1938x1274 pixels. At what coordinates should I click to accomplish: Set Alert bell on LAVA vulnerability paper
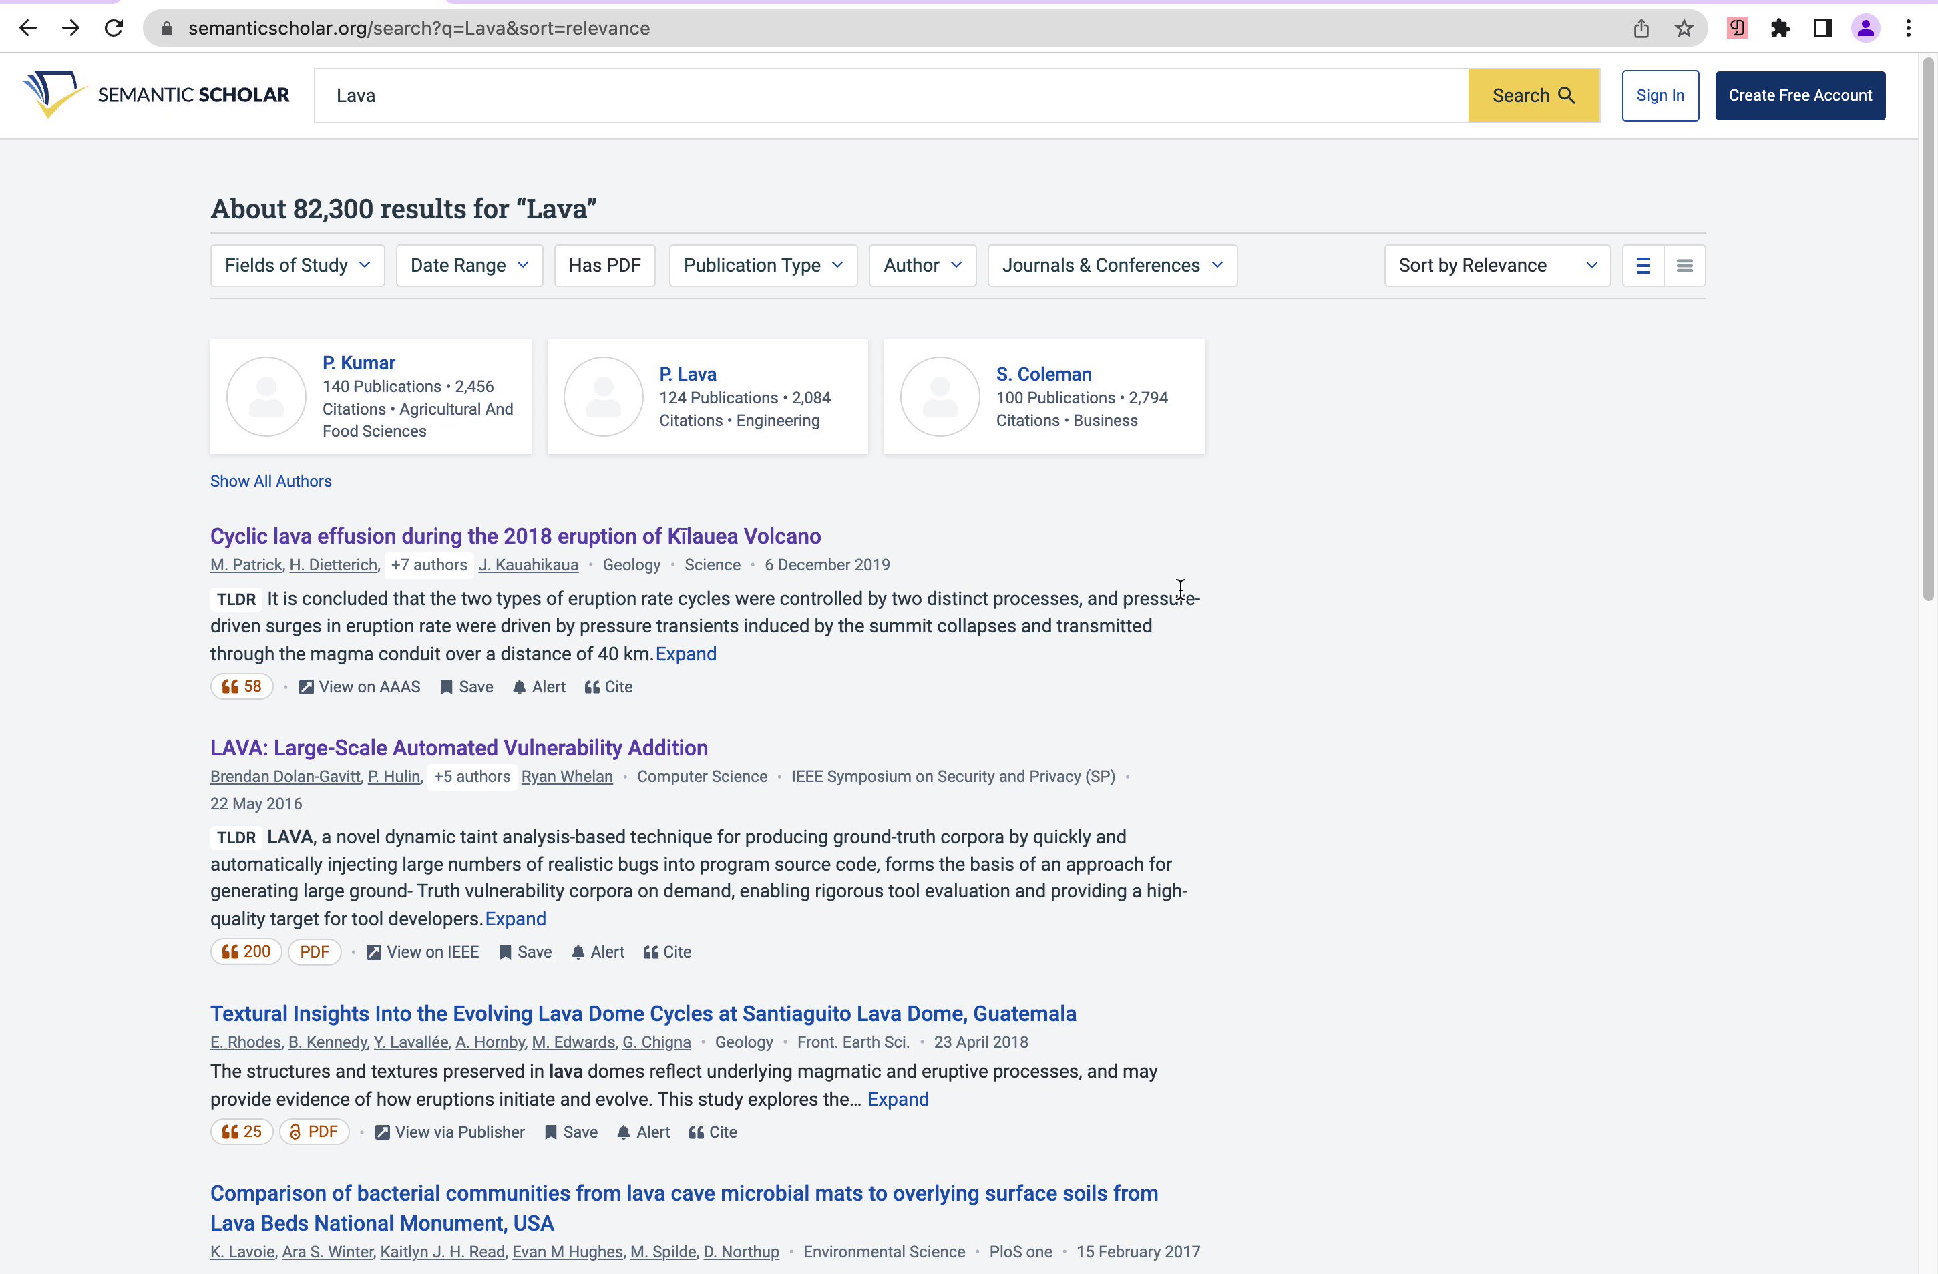598,951
